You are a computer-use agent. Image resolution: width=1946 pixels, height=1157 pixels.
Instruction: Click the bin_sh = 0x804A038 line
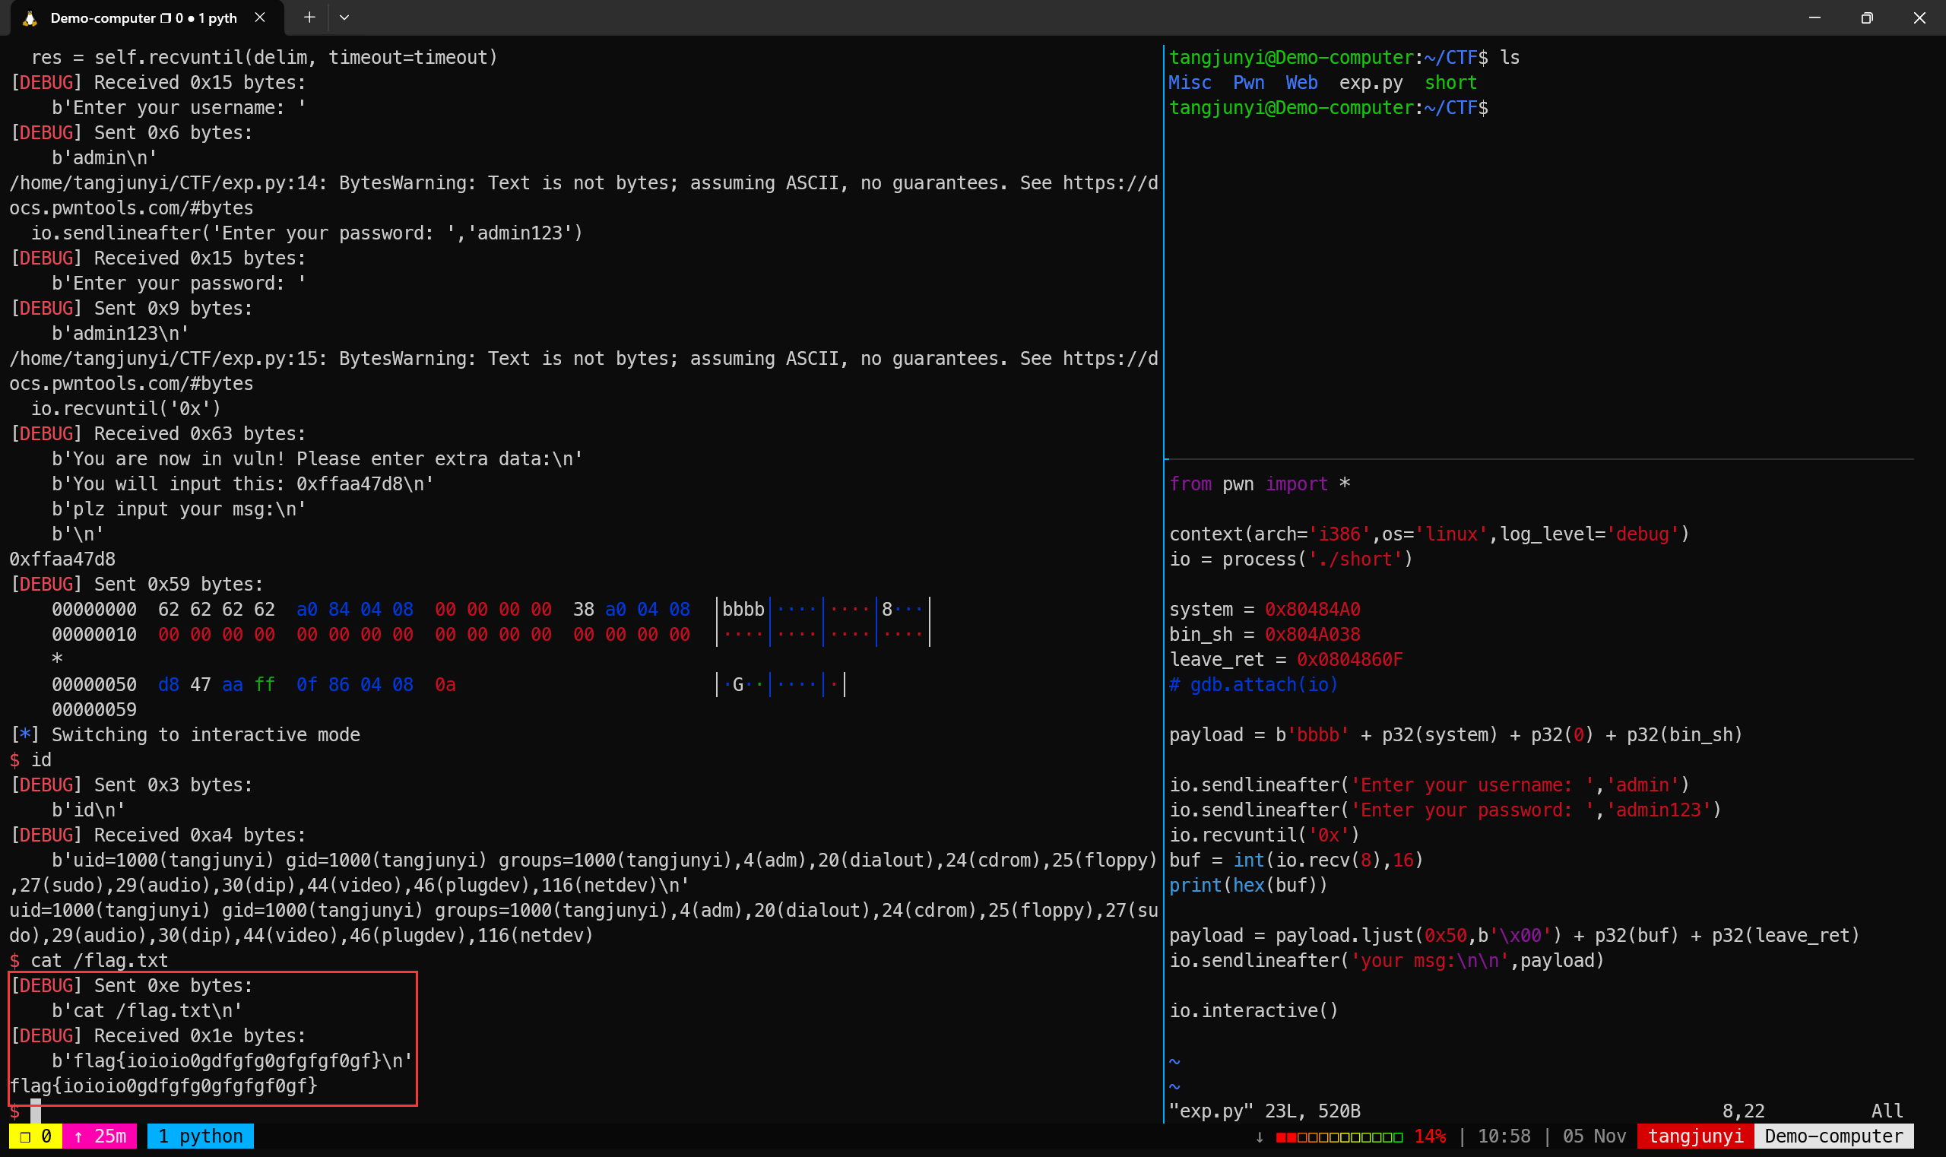(x=1265, y=635)
